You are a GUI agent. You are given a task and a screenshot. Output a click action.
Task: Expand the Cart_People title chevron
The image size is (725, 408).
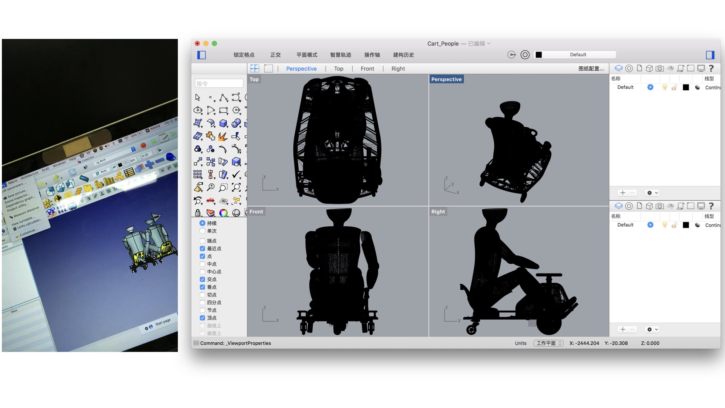point(489,43)
